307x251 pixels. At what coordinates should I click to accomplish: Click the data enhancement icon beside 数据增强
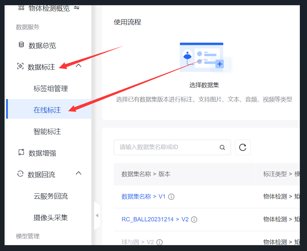(x=21, y=152)
